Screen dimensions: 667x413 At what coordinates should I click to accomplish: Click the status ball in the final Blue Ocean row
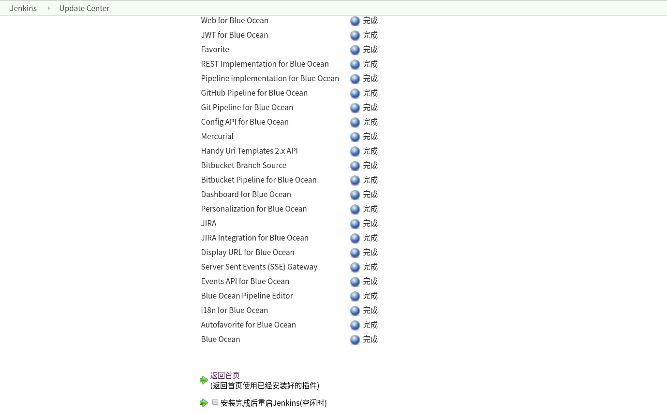(355, 340)
